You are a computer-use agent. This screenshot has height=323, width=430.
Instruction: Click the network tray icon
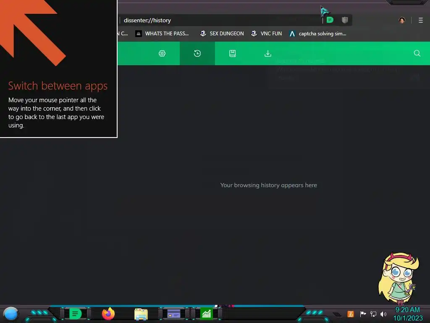coord(373,314)
